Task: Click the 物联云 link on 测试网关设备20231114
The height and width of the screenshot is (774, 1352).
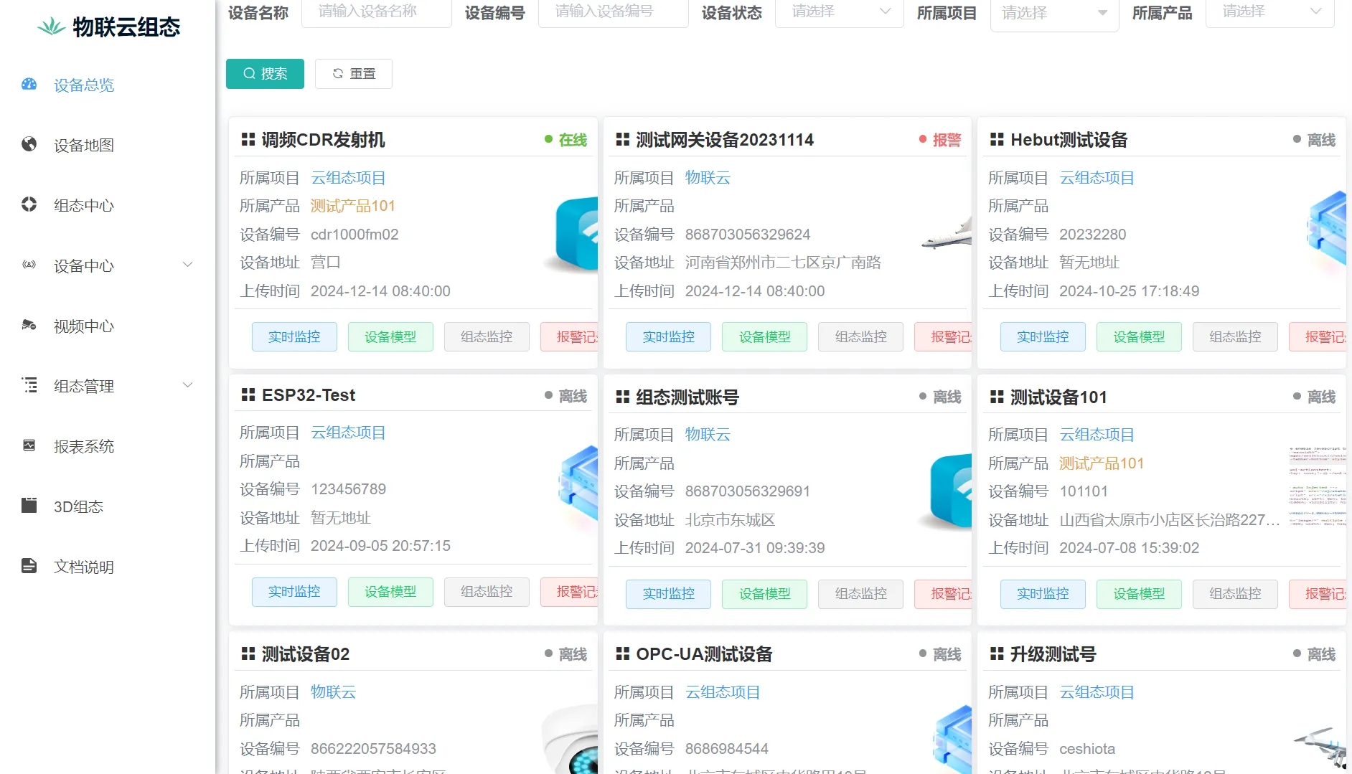Action: 708,178
